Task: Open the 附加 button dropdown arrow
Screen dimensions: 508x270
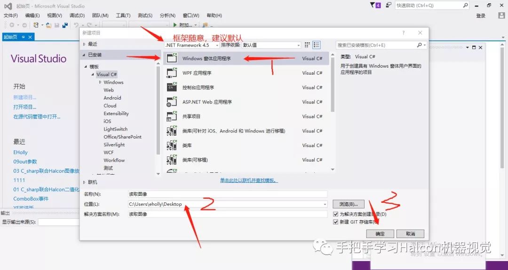Action: [x=196, y=25]
